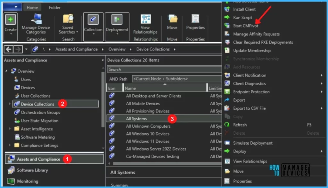The image size is (328, 188).
Task: Click the Install Client icon in context menu
Action: coord(227,9)
